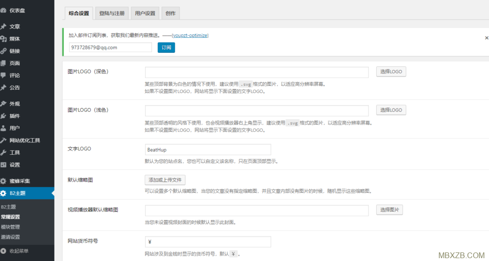Focus the 网站货币符号 input field
The width and height of the screenshot is (489, 261).
[208, 242]
